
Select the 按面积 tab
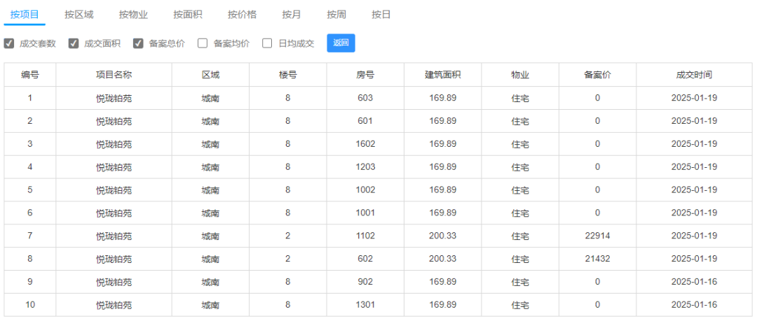click(188, 15)
